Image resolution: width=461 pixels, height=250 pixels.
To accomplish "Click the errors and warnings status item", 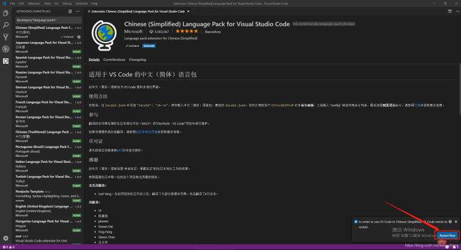I will [x=8, y=247].
